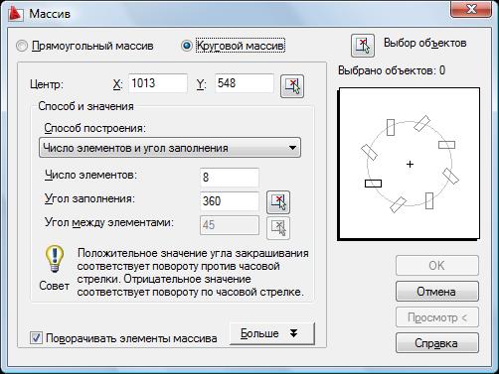Open the Способ построения dropdown list
Viewport: 499px width, 374px height.
[x=170, y=148]
